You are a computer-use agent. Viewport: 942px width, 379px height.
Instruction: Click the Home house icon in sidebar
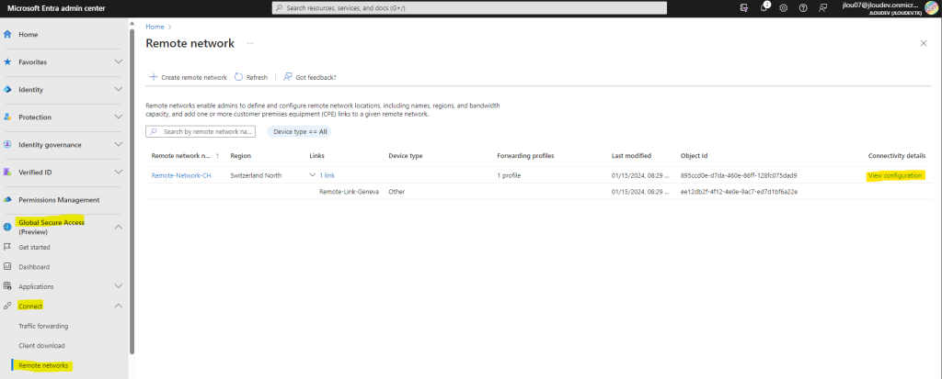7,35
